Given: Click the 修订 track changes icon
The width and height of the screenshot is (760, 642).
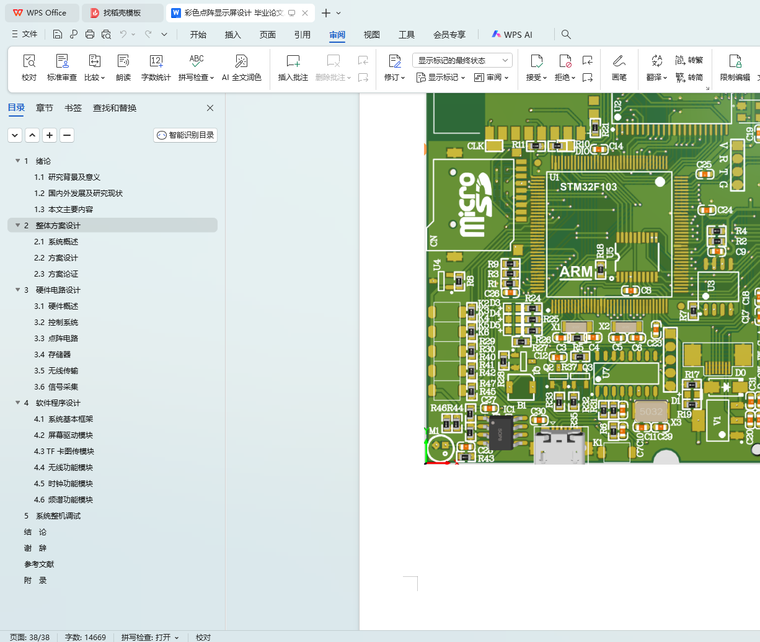Looking at the screenshot, I should [x=395, y=61].
